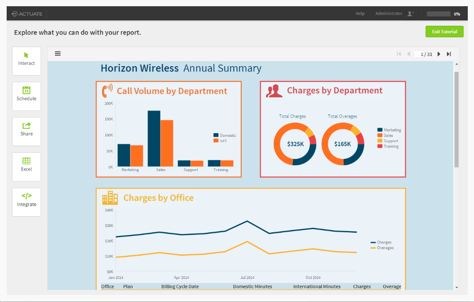Click the Horizon Wireless Annual Summary title
This screenshot has height=302, width=474.
click(x=181, y=68)
